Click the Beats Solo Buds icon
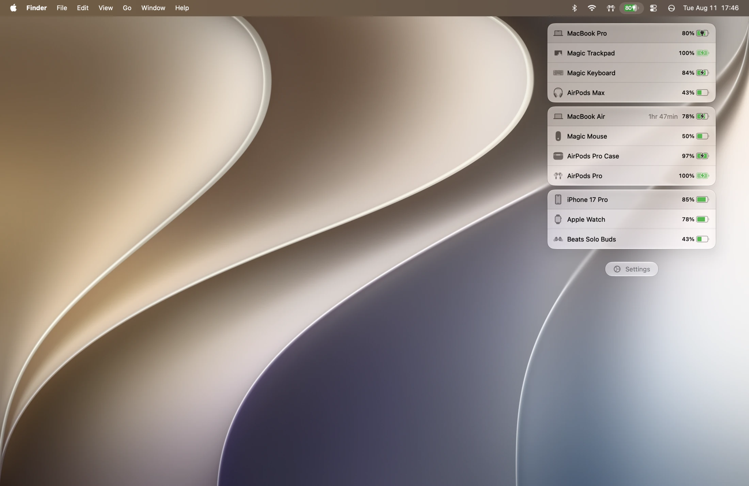 click(558, 239)
